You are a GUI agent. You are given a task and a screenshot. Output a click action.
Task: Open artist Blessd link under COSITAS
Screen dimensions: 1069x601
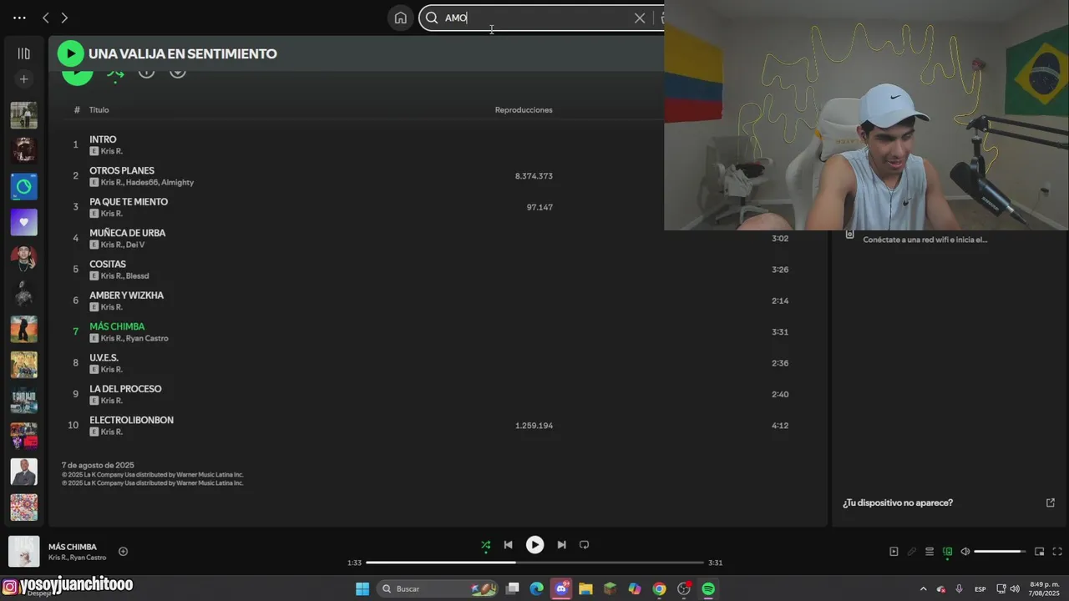coord(137,275)
